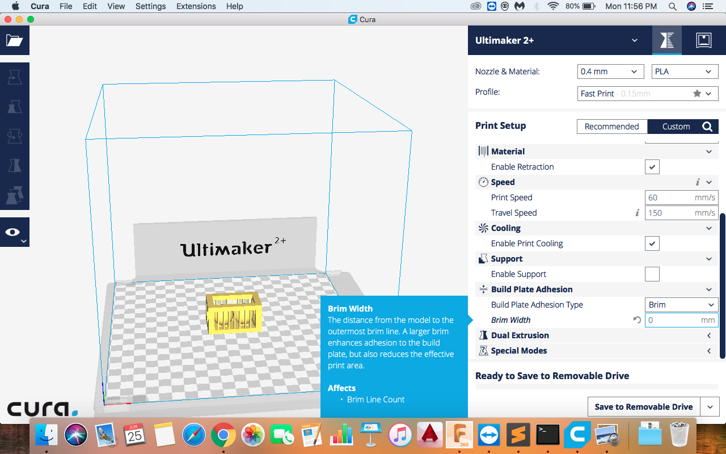Click the search icon in Print Setup
726x454 pixels.
(x=707, y=127)
